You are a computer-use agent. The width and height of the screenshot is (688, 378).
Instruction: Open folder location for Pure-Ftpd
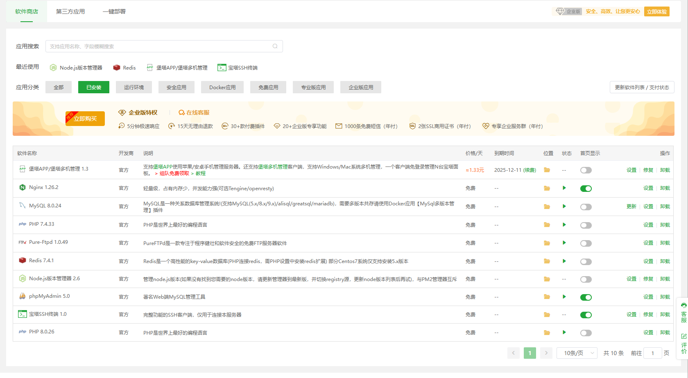(x=547, y=243)
